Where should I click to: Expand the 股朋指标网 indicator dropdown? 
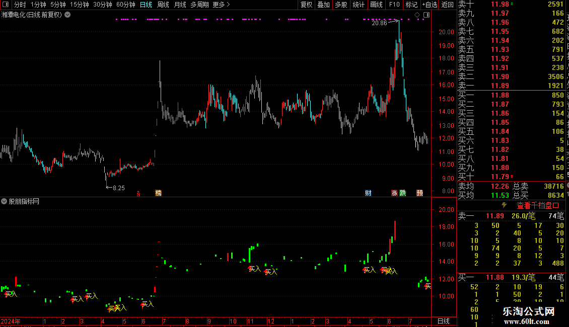pos(4,201)
